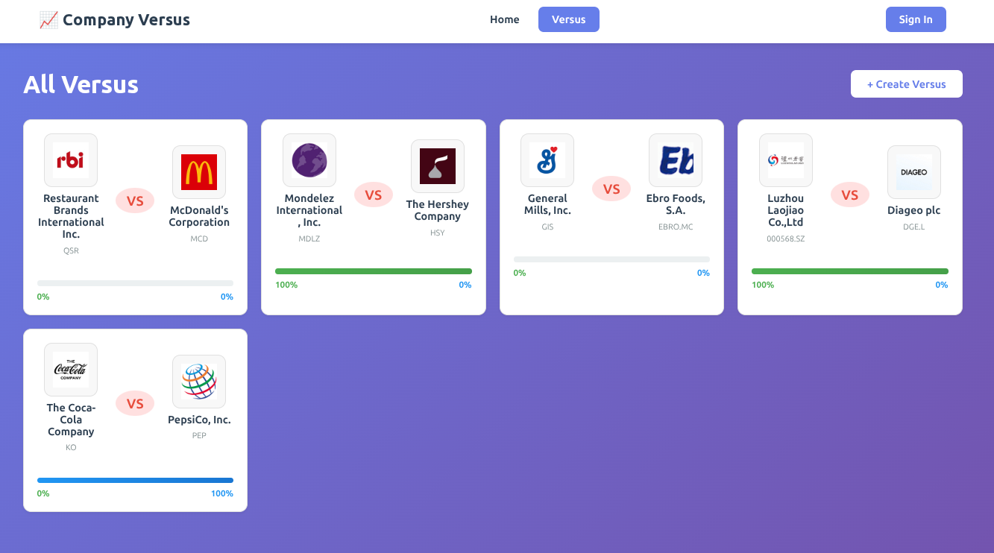Select the Restaurant Brands International Inc. name
Image resolution: width=994 pixels, height=553 pixels.
click(x=71, y=216)
